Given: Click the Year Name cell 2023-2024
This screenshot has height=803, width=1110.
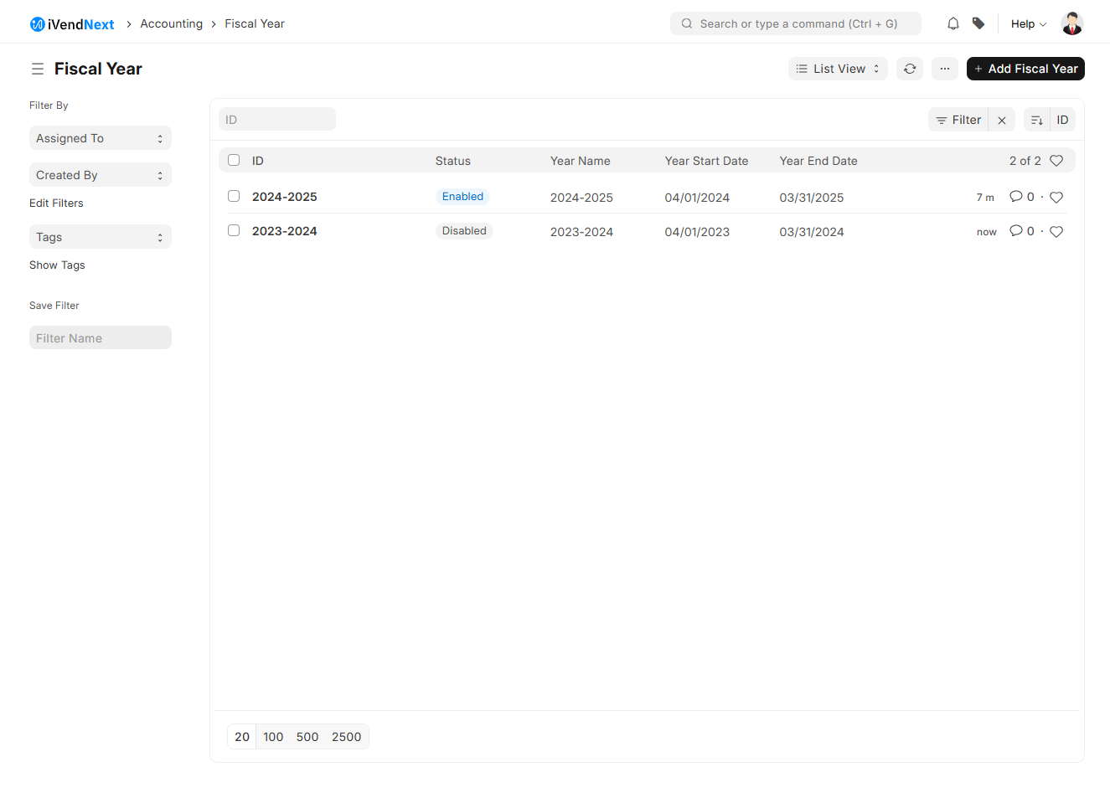Looking at the screenshot, I should click(581, 232).
